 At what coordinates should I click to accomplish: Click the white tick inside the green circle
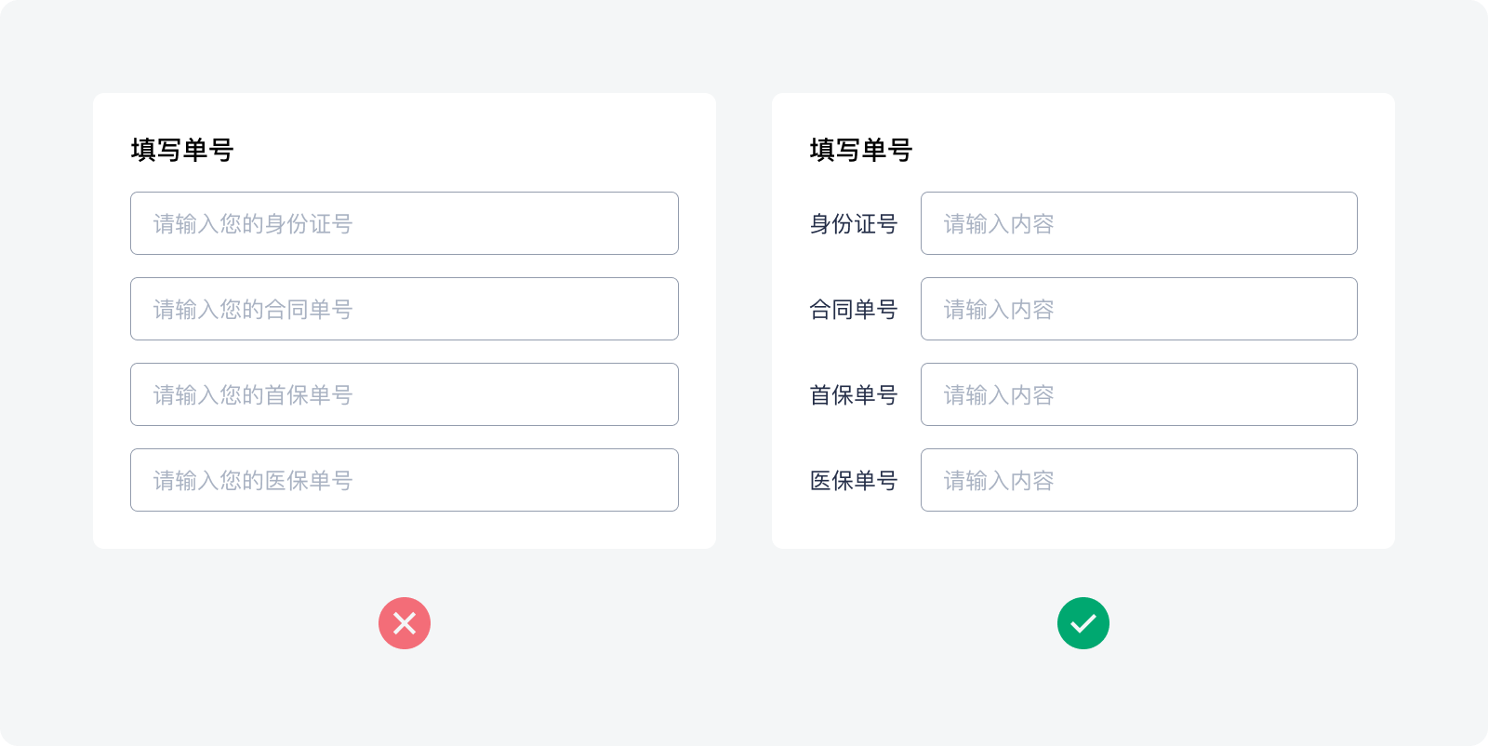pyautogui.click(x=1083, y=623)
